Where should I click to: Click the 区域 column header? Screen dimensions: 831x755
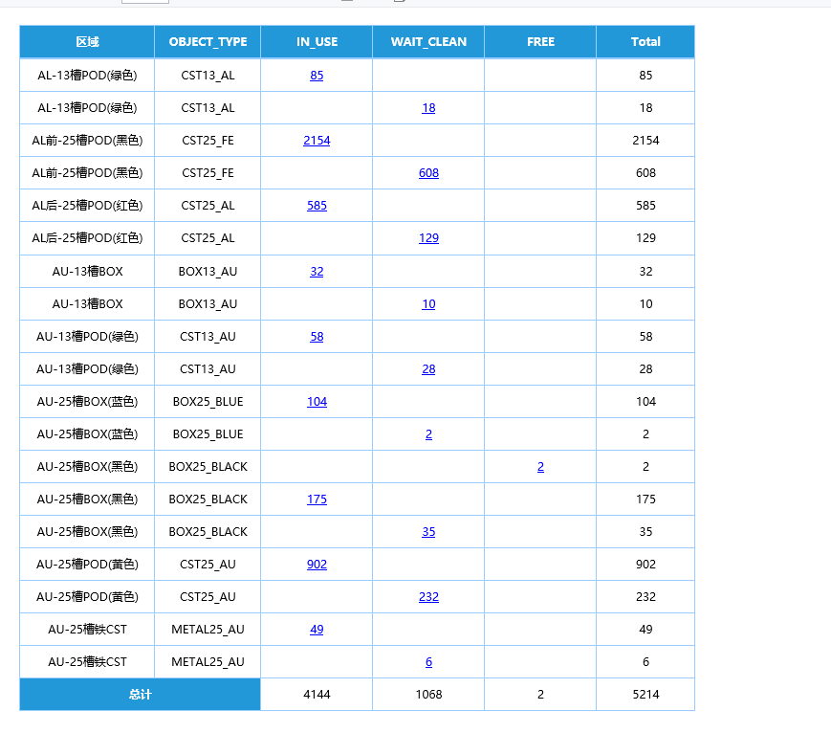click(87, 42)
